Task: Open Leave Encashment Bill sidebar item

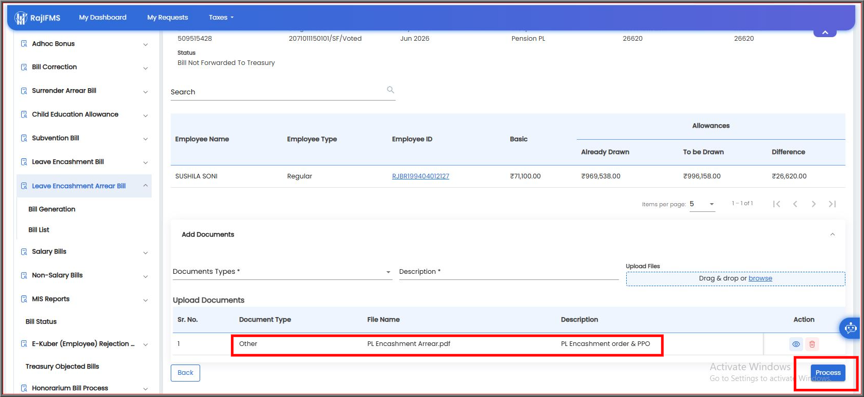Action: 68,162
